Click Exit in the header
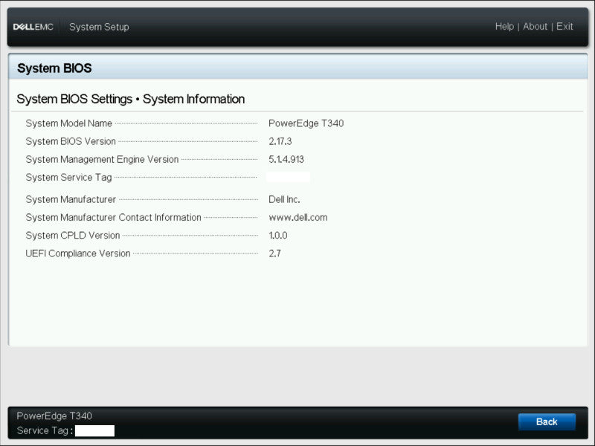Screen dimensions: 595x446 pyautogui.click(x=565, y=27)
